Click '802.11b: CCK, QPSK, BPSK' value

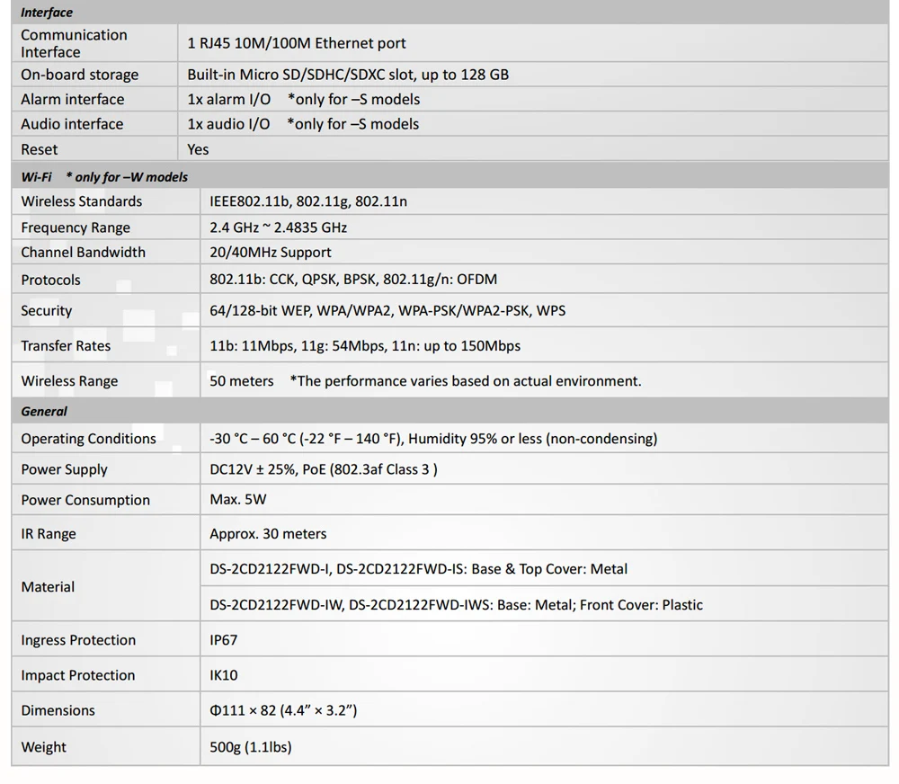click(x=353, y=280)
